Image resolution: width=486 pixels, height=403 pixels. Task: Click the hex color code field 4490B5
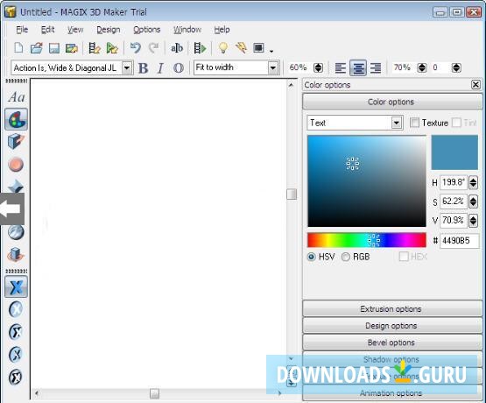[x=460, y=241]
